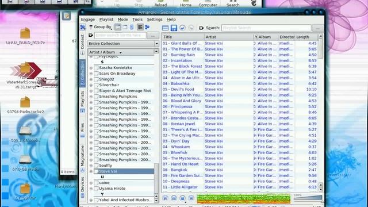Open the stop button's dropdown arrow
This screenshot has height=207, width=368.
click(185, 202)
